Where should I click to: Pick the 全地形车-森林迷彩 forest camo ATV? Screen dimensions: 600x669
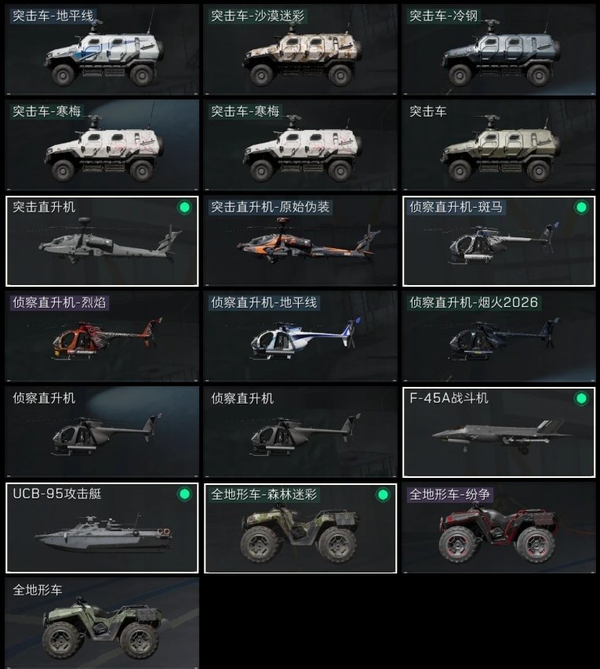click(300, 528)
